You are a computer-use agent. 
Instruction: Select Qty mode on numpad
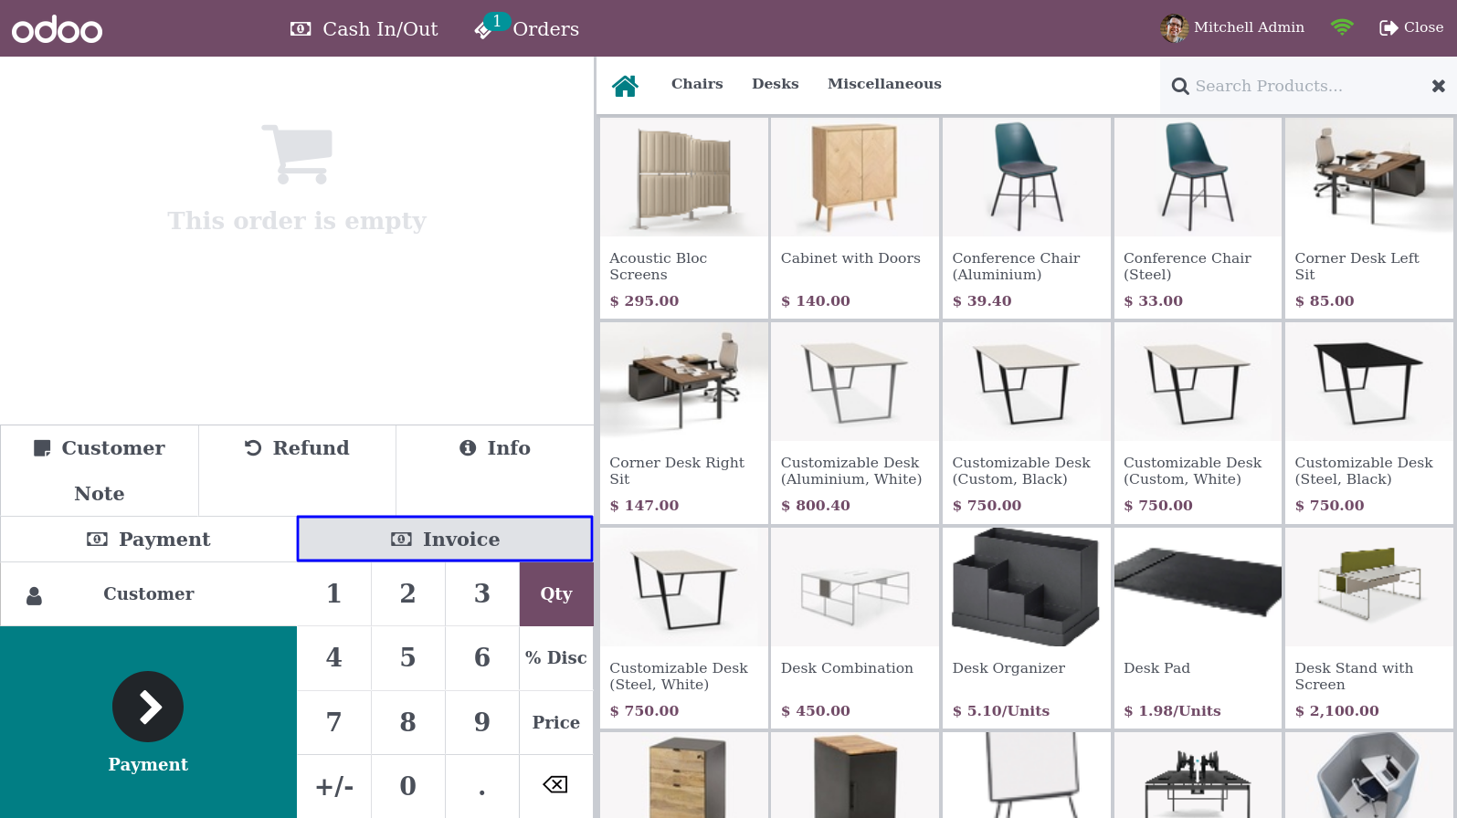coord(556,594)
